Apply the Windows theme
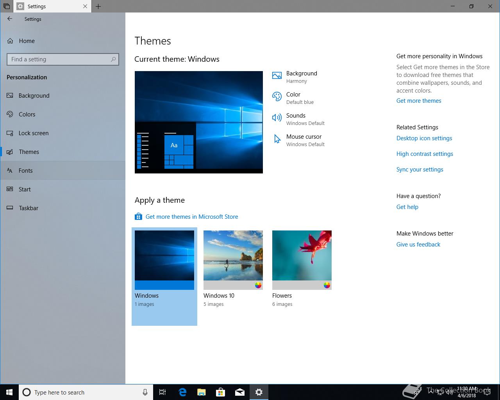The image size is (500, 400). pos(164,276)
